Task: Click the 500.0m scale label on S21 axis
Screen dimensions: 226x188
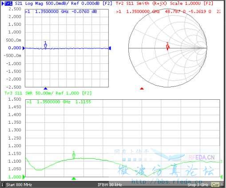Action: pos(13,40)
